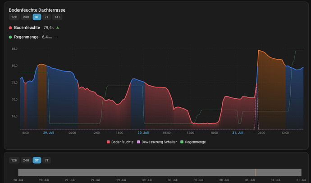Open the Regenmenge entity row above the chart
Image resolution: width=311 pixels, height=183 pixels.
pos(33,37)
